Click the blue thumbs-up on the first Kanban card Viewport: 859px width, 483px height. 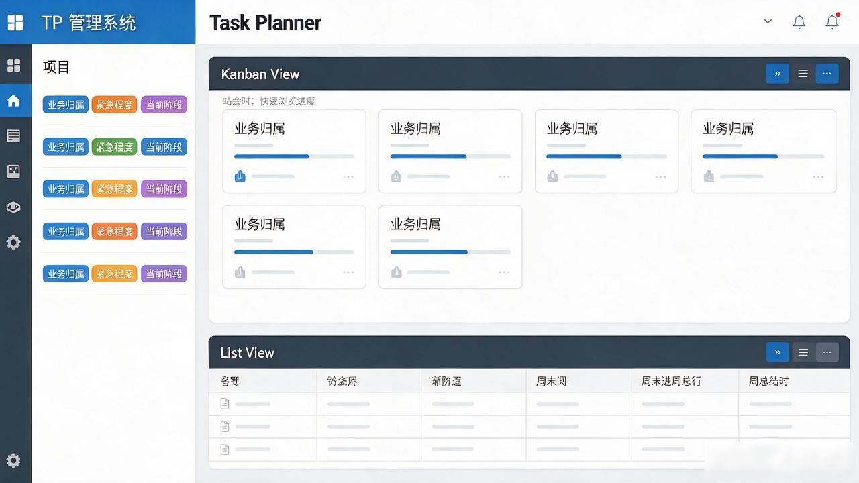pos(240,176)
